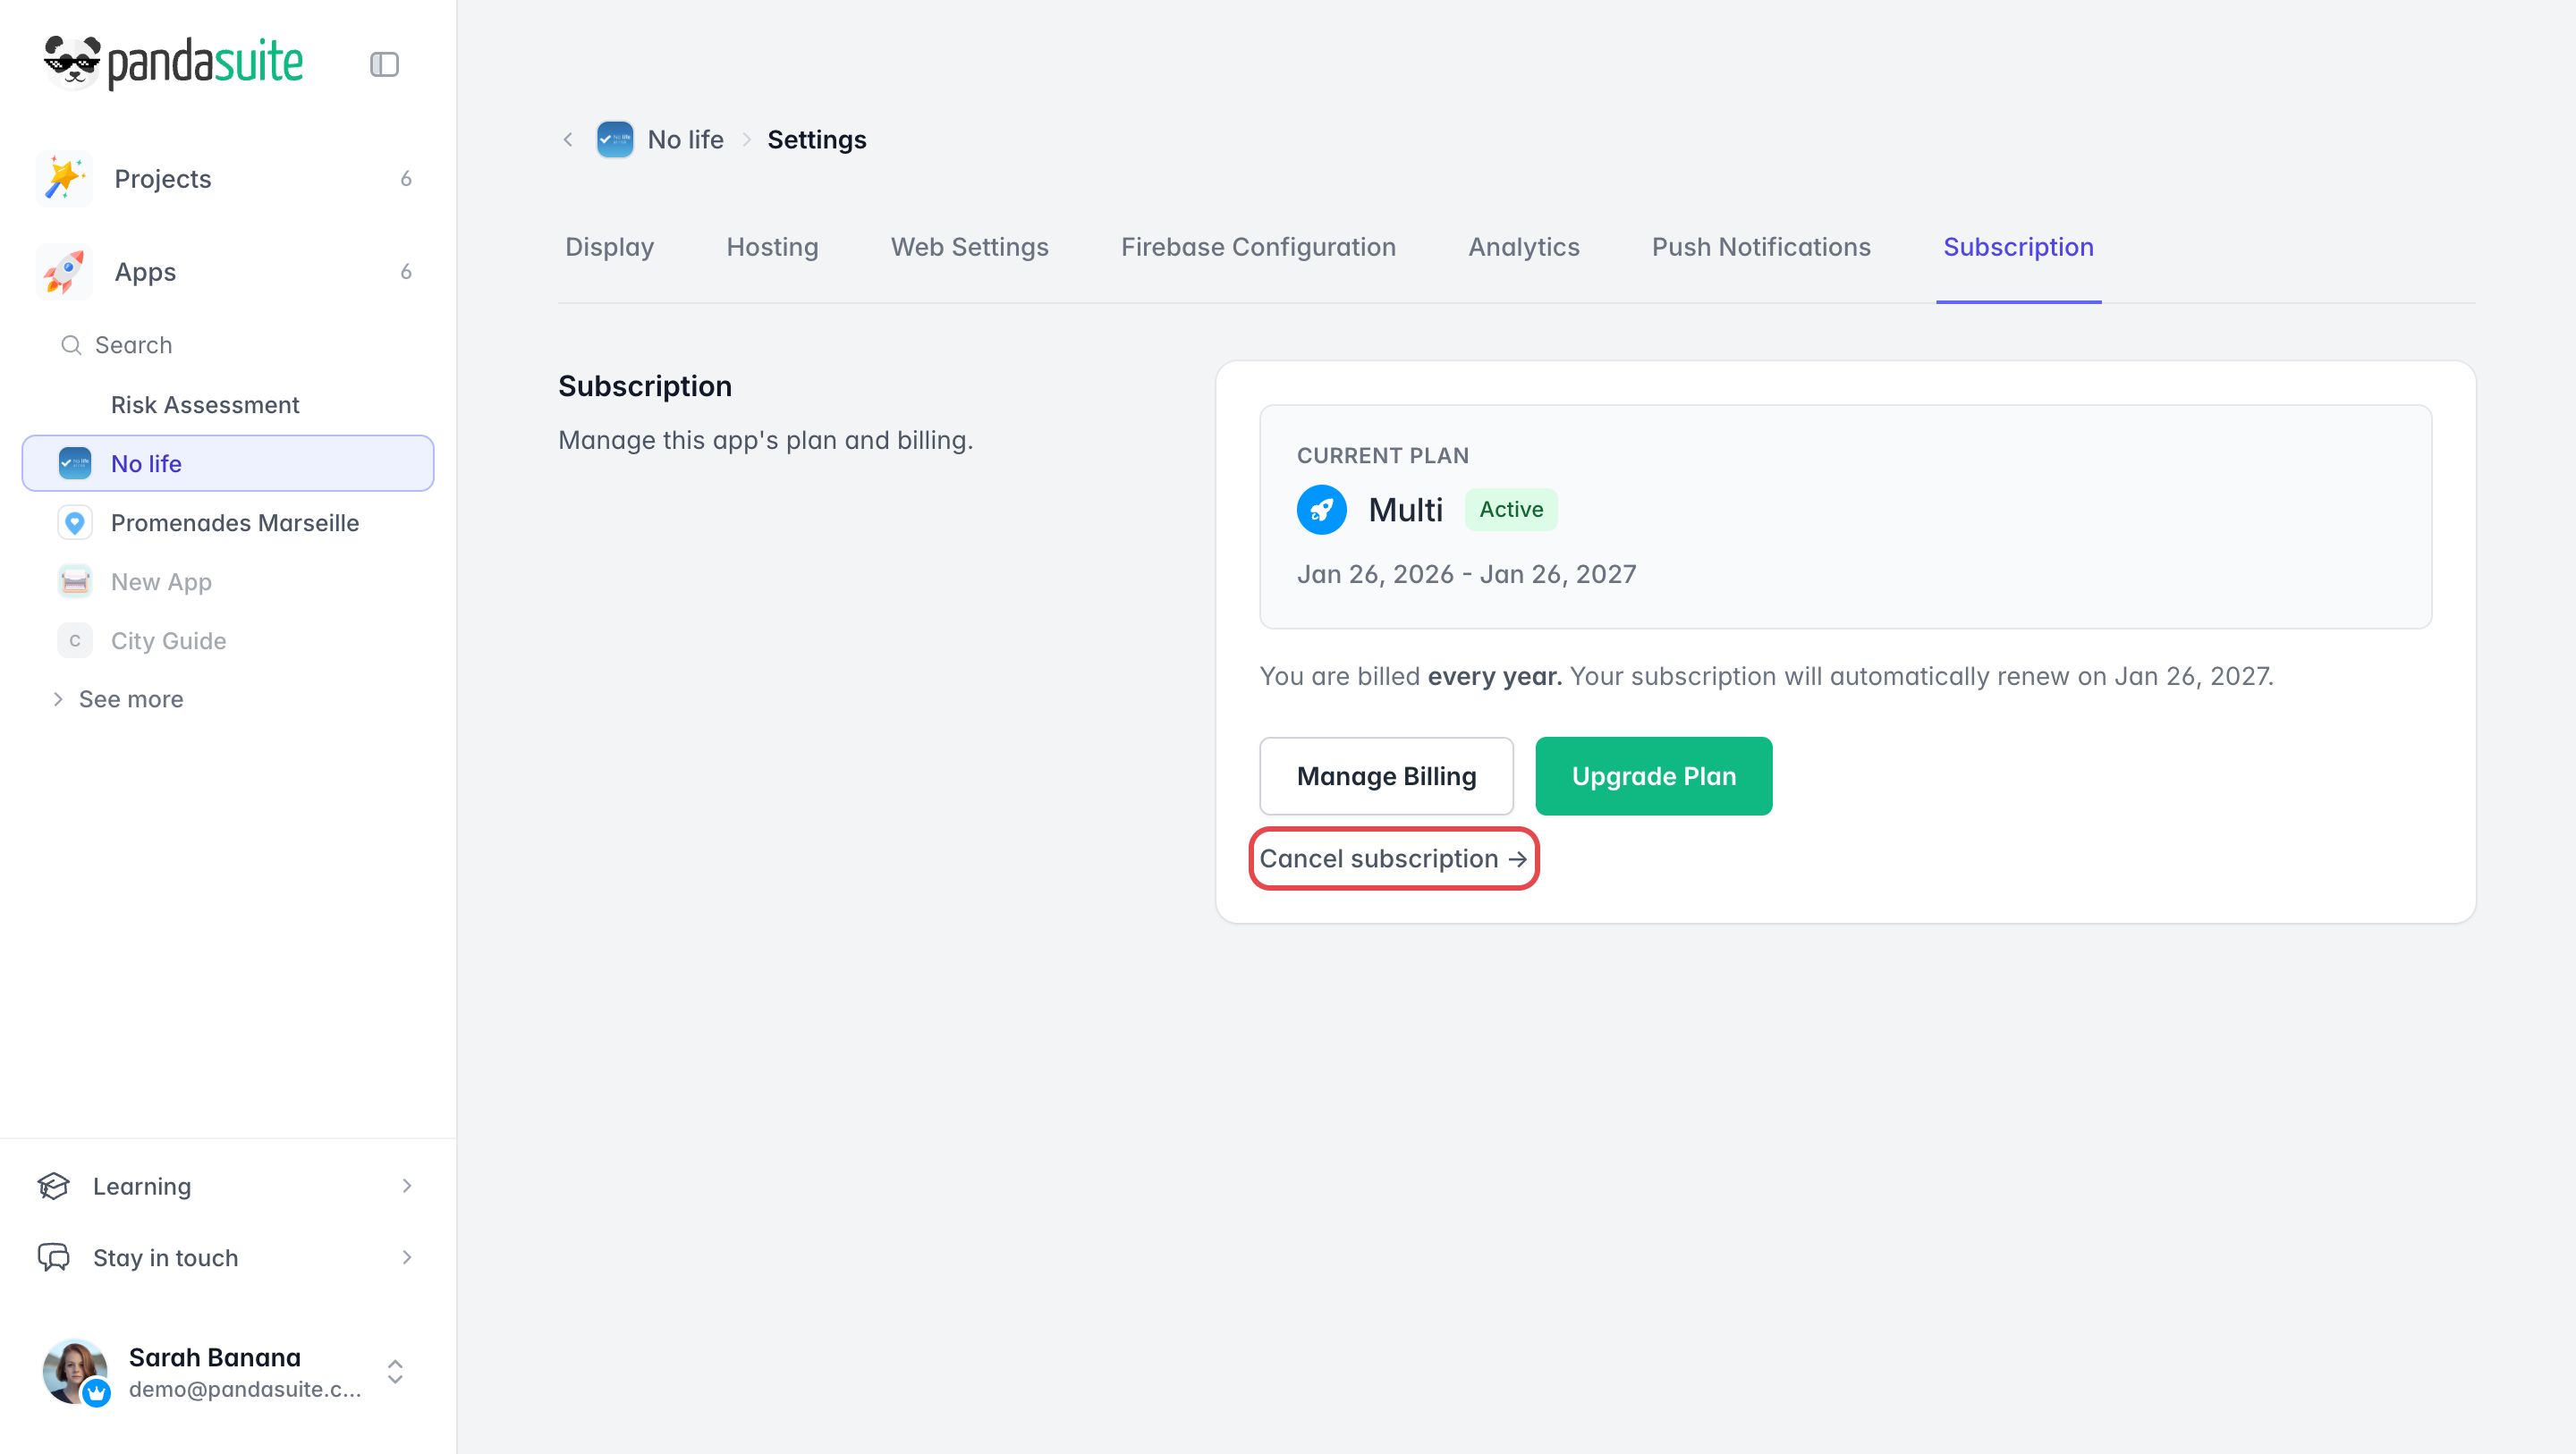Click the Apps rocket icon
Screen dimensions: 2576x1454
[64, 272]
